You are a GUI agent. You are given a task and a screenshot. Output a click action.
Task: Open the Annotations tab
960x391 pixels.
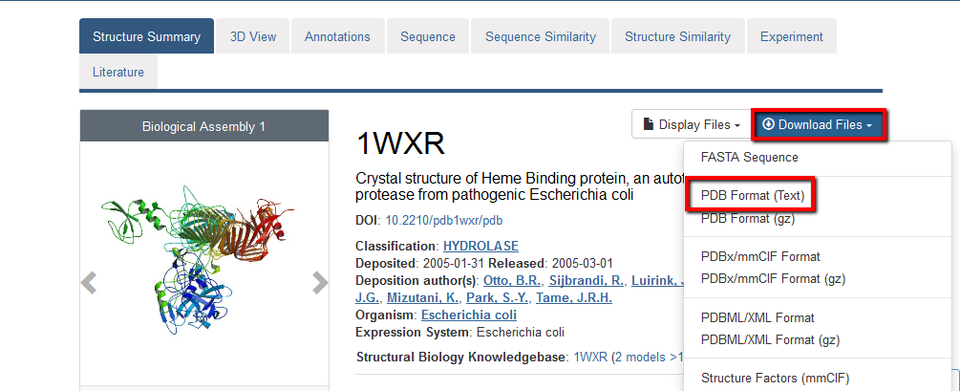337,36
